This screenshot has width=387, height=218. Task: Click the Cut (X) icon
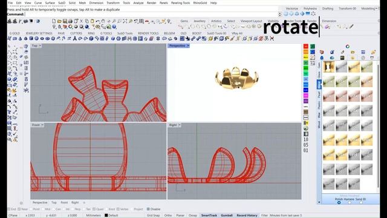(81, 21)
